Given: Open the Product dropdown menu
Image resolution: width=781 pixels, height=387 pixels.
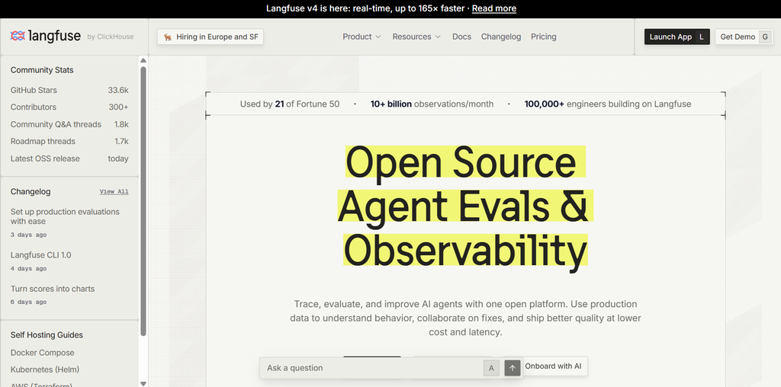Looking at the screenshot, I should coord(362,37).
